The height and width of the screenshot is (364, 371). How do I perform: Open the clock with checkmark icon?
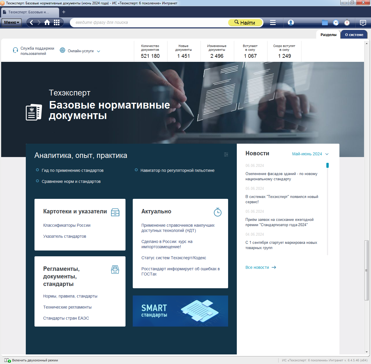(x=336, y=22)
